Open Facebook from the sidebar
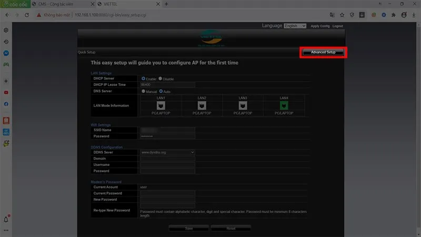This screenshot has width=421, height=237. (x=6, y=104)
